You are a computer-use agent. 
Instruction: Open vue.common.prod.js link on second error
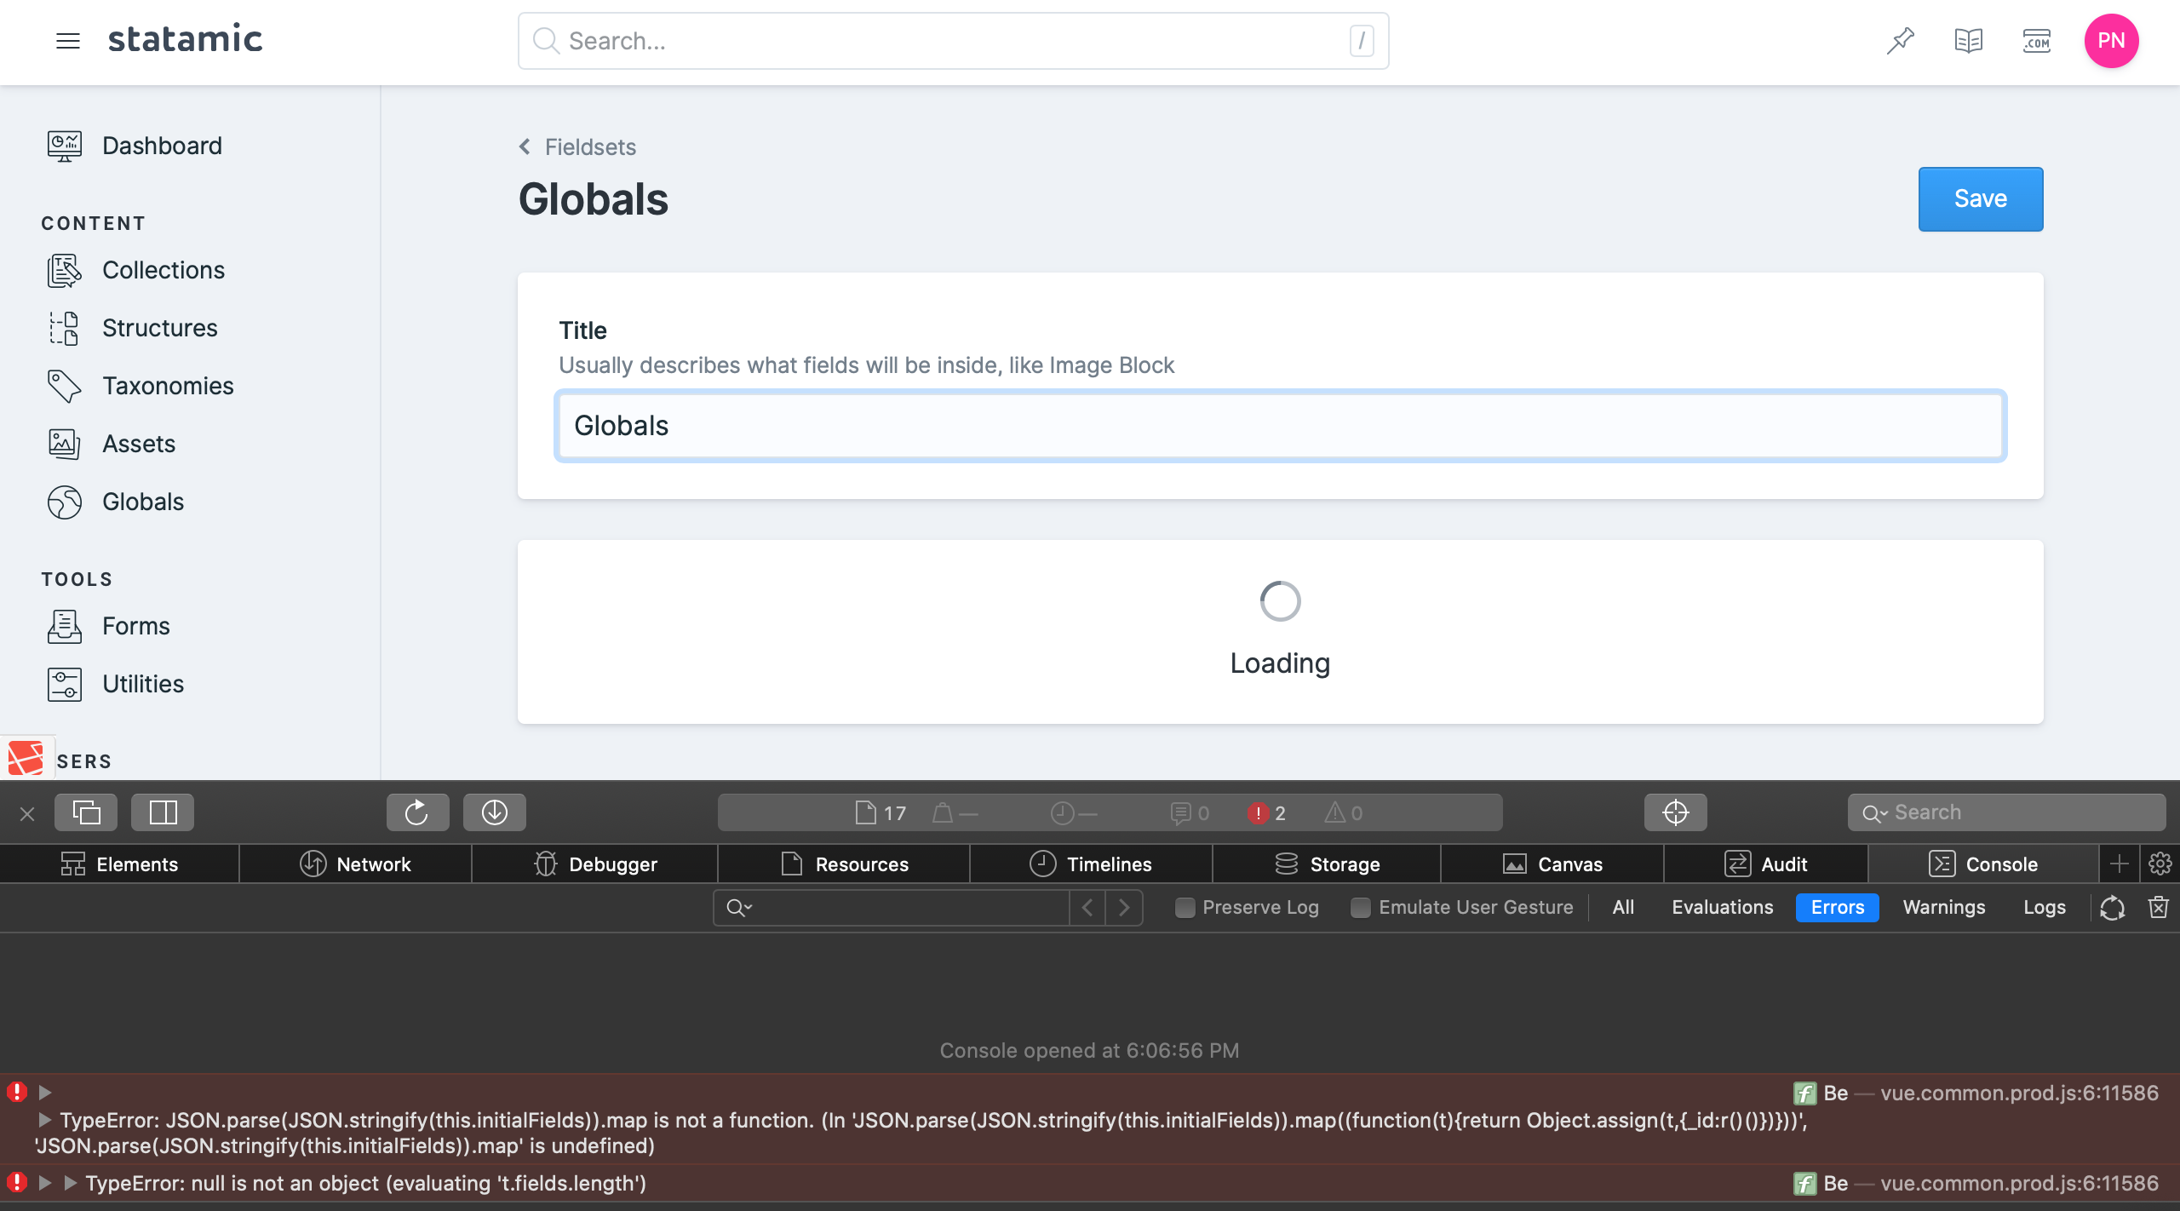pyautogui.click(x=2019, y=1183)
